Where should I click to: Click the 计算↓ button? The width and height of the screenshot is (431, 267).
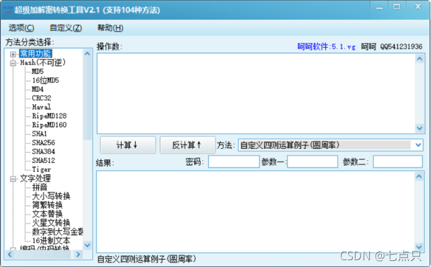click(x=128, y=145)
